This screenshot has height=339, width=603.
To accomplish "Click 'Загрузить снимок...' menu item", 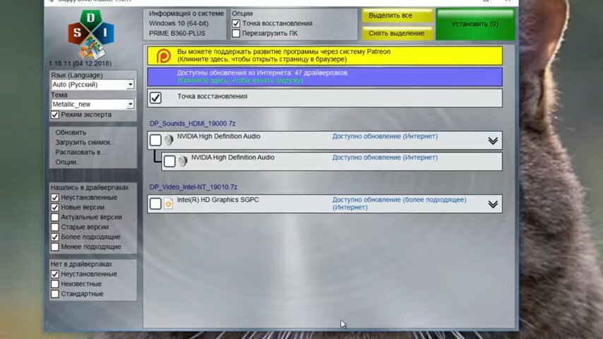I will tap(85, 143).
